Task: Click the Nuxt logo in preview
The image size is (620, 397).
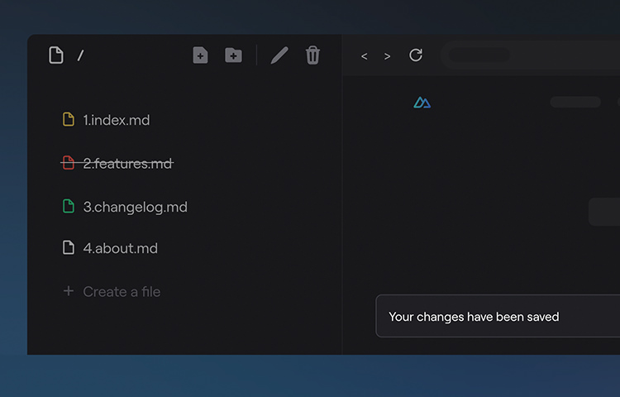Action: tap(422, 103)
